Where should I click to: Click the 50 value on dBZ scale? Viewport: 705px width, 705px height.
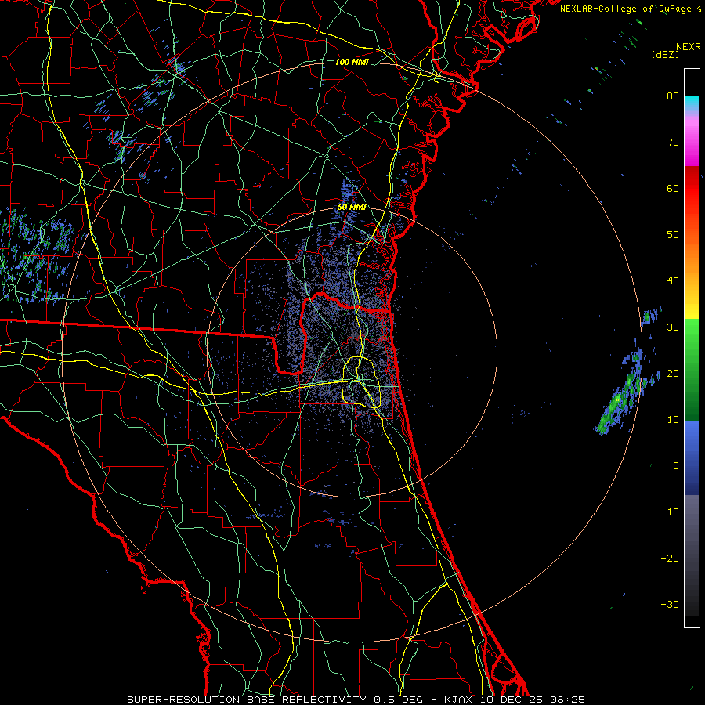click(673, 235)
